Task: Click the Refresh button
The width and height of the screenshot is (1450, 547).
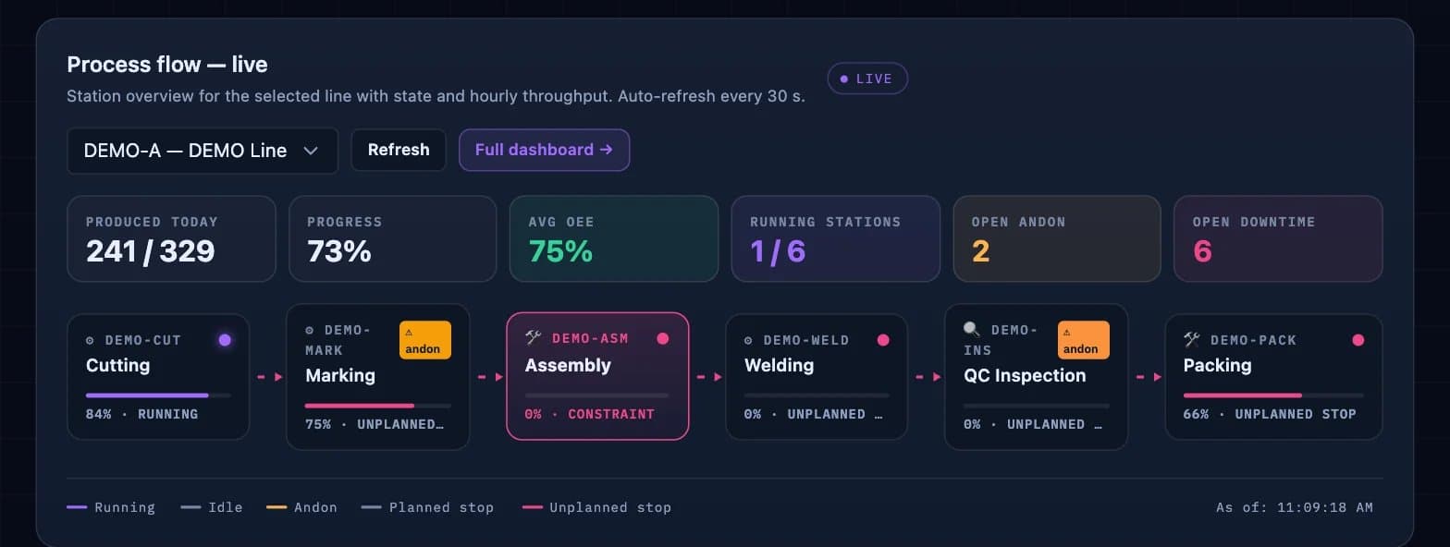Action: click(x=399, y=150)
